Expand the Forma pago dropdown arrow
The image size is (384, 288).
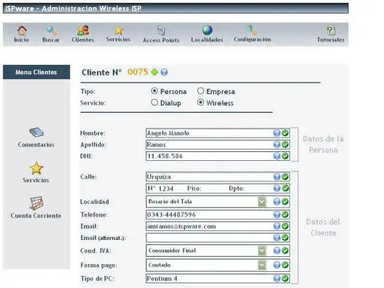262,265
